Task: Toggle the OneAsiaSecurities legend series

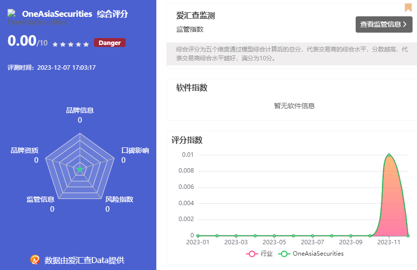Action: pos(311,254)
